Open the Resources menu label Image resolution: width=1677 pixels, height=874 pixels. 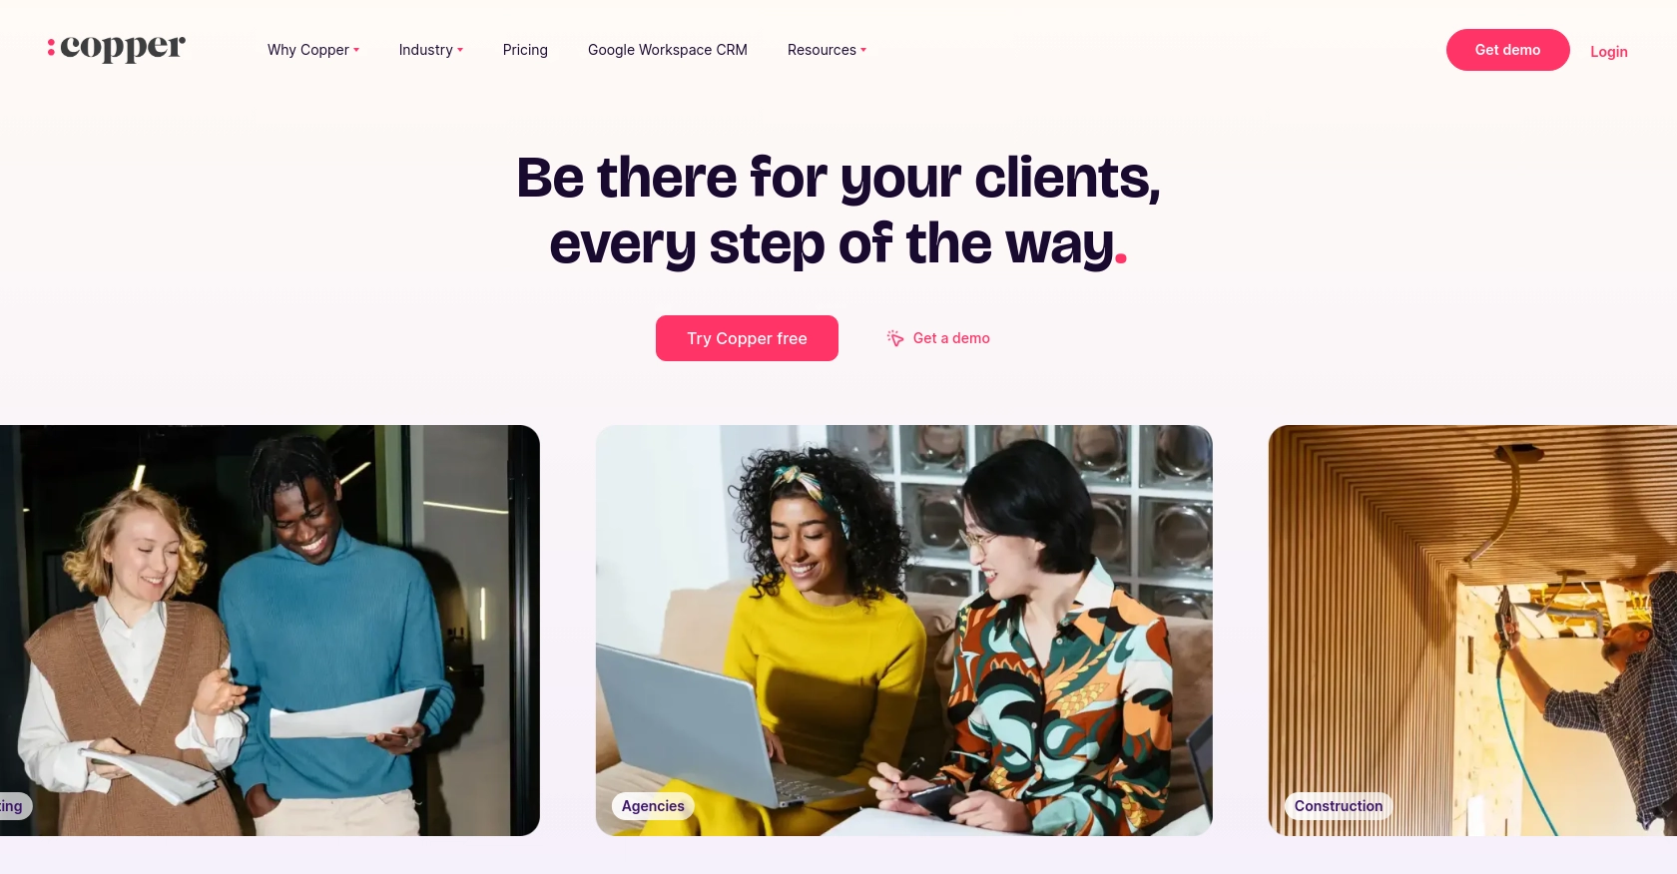pyautogui.click(x=822, y=50)
